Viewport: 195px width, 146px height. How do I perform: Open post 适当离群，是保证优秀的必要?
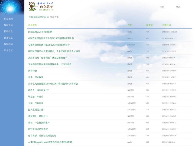(x=42, y=135)
